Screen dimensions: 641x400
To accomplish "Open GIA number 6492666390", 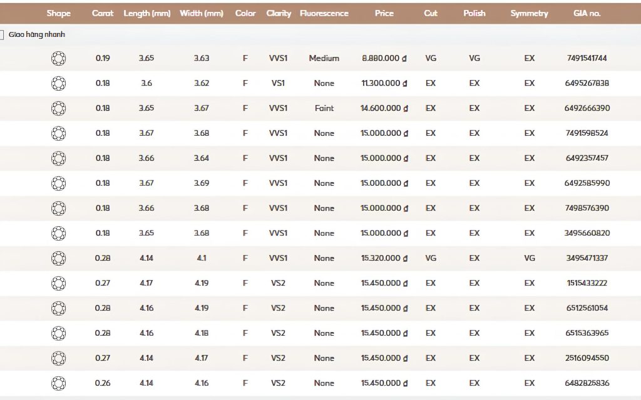I will pos(587,108).
